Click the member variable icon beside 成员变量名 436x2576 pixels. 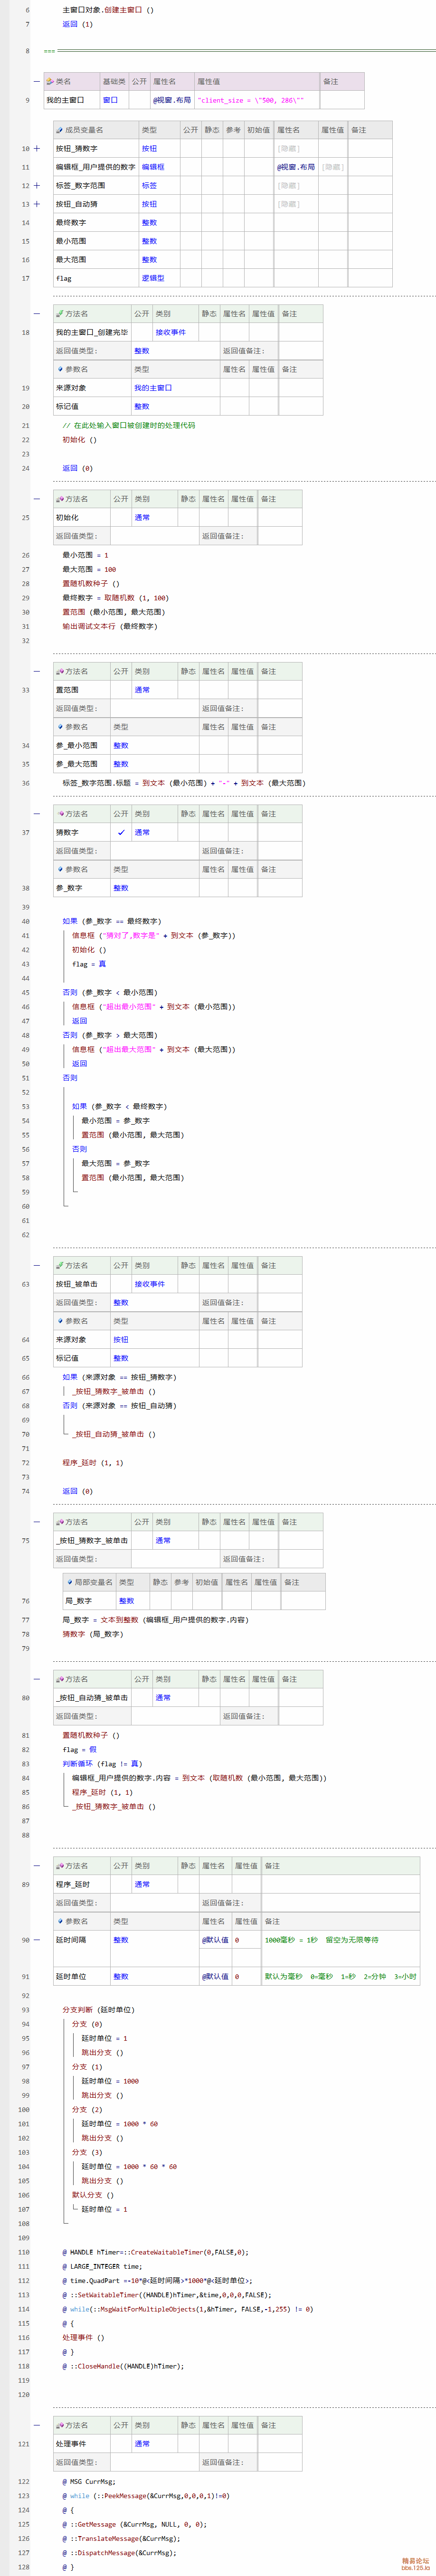pyautogui.click(x=59, y=130)
